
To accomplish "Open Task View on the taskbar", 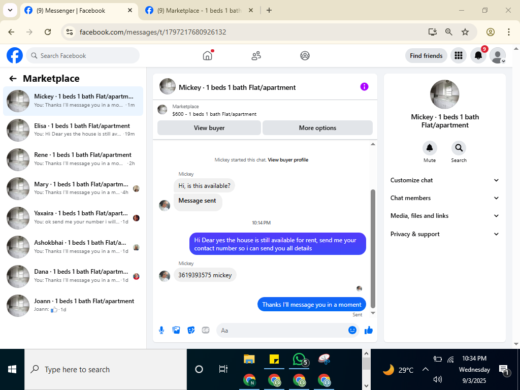I will [x=223, y=369].
